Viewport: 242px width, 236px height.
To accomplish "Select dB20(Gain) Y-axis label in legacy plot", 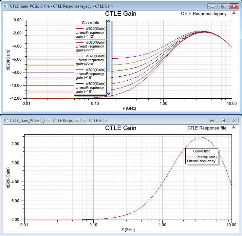I will pyautogui.click(x=8, y=60).
